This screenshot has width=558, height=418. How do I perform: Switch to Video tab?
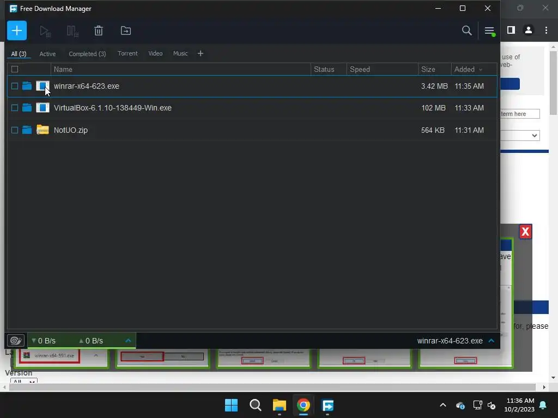[155, 53]
